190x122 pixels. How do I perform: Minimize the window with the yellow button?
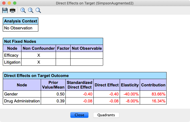(9, 3)
